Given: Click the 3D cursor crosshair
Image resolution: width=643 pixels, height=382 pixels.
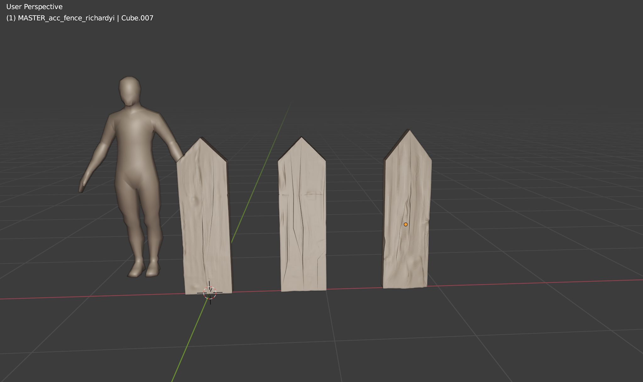Looking at the screenshot, I should point(210,293).
